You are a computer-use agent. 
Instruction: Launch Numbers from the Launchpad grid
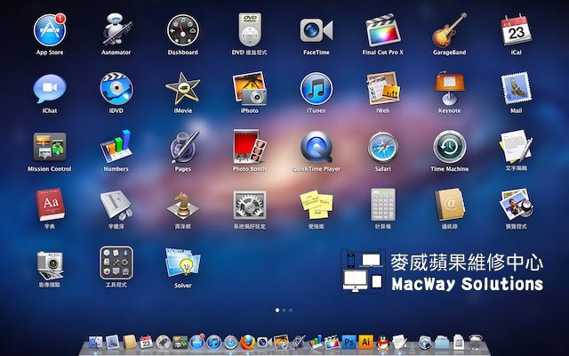pyautogui.click(x=116, y=147)
